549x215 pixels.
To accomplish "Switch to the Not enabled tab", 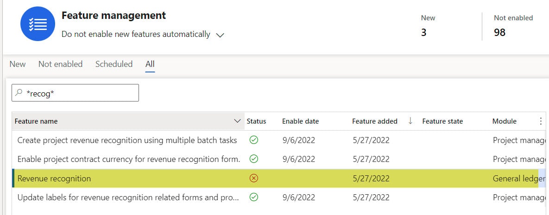I will [61, 64].
